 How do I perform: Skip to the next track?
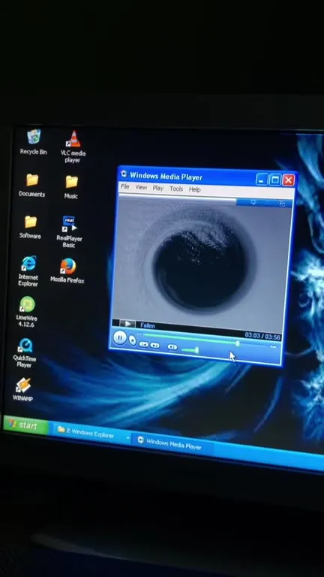tap(155, 345)
